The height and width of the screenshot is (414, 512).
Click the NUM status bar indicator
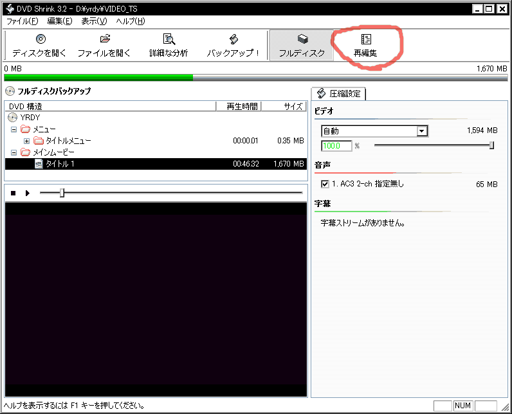pyautogui.click(x=462, y=406)
